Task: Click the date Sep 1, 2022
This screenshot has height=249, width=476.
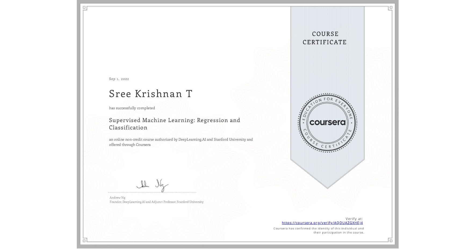Action: tap(118, 79)
